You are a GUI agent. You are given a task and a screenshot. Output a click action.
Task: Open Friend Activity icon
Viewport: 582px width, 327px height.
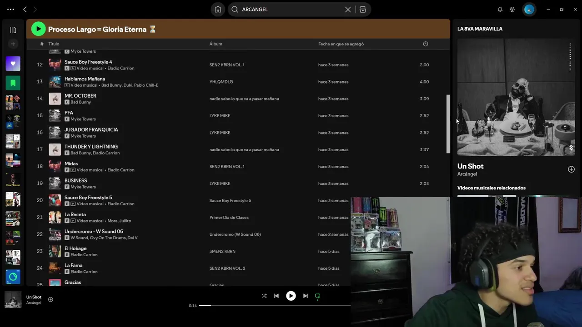(512, 10)
